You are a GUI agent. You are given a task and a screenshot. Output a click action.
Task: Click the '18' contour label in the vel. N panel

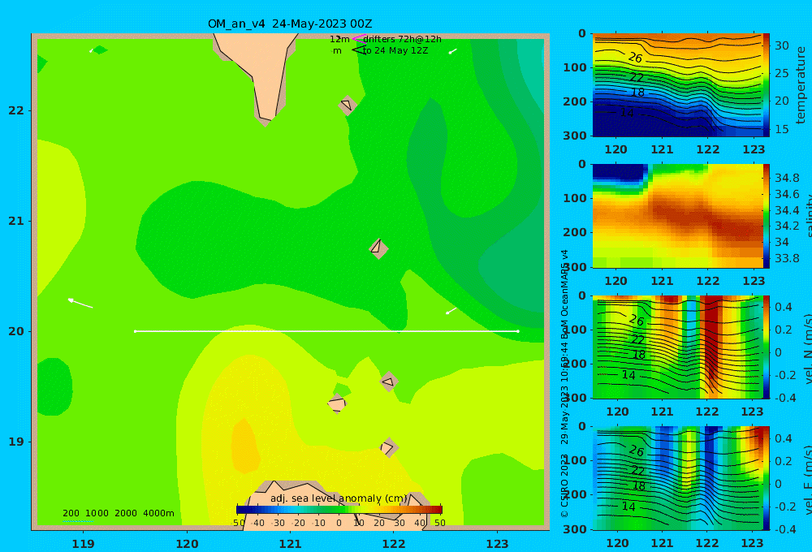pos(639,355)
